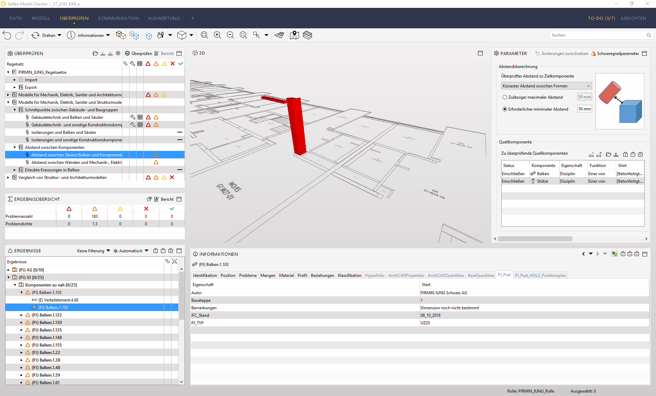Expand (PJ) AG [0/10] results node

[x=9, y=270]
